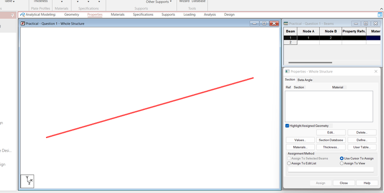Image resolution: width=384 pixels, height=193 pixels.
Task: Click the Thickness.. button in Properties dialog
Action: (x=331, y=147)
